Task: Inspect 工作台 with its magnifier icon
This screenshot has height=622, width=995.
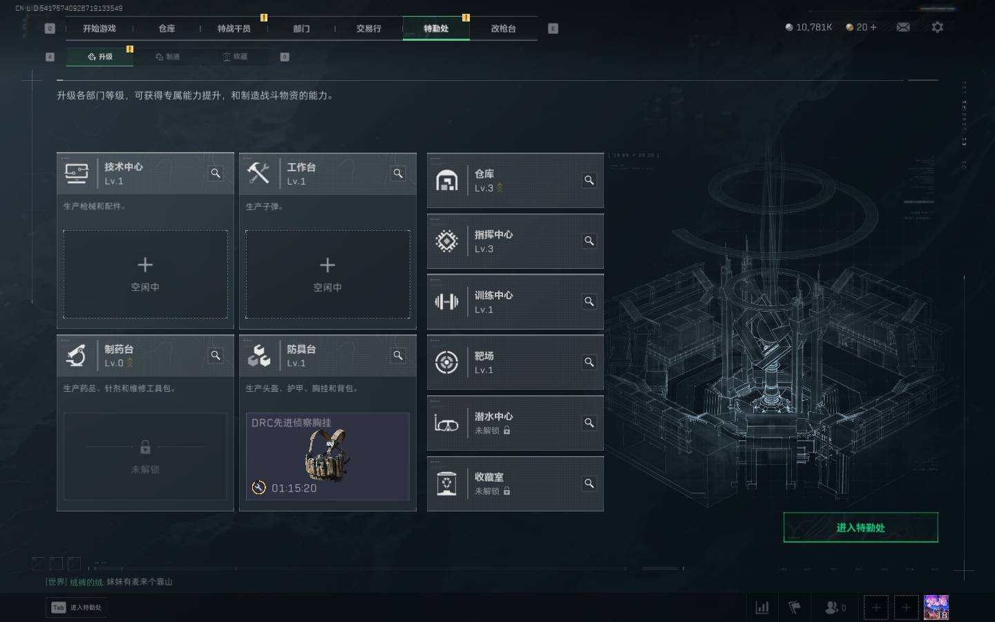Action: click(x=398, y=173)
